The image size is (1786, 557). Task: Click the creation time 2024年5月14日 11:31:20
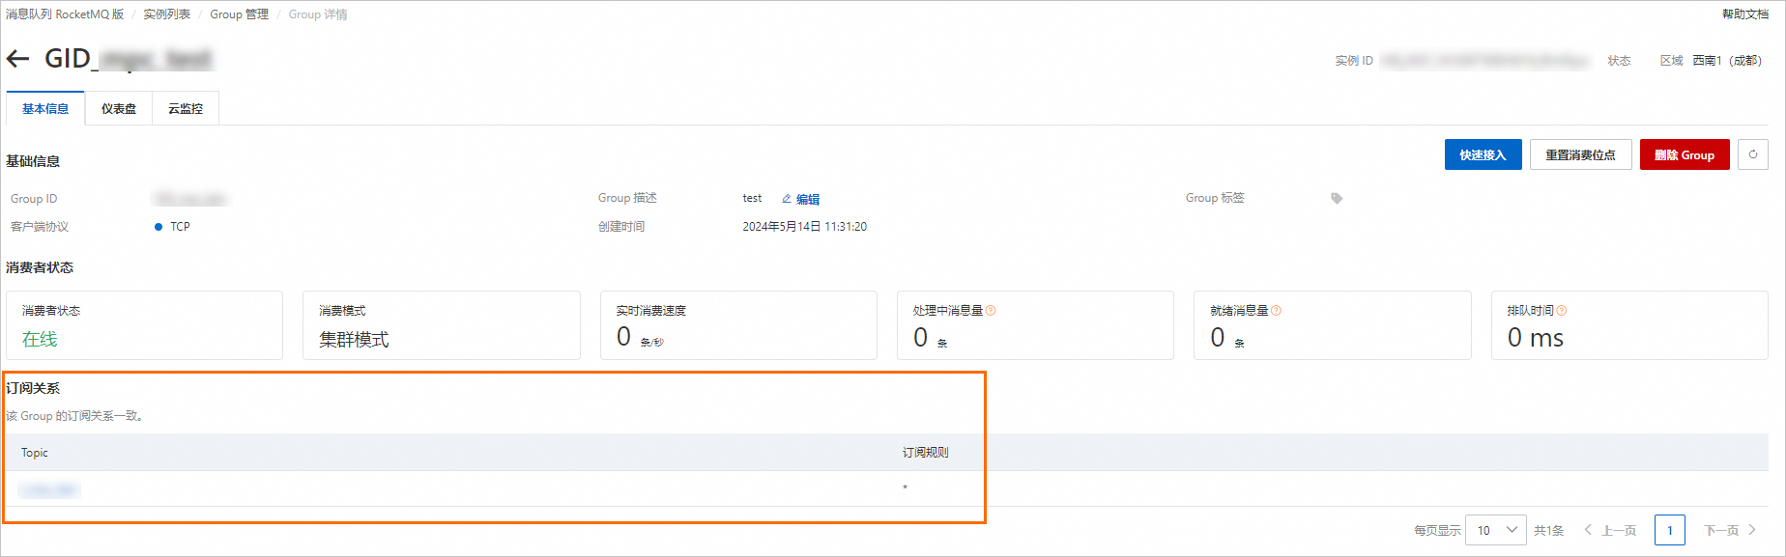click(x=805, y=227)
